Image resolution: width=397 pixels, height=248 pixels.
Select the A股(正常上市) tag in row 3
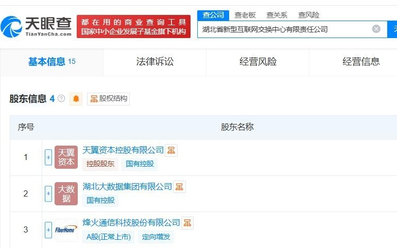109,237
